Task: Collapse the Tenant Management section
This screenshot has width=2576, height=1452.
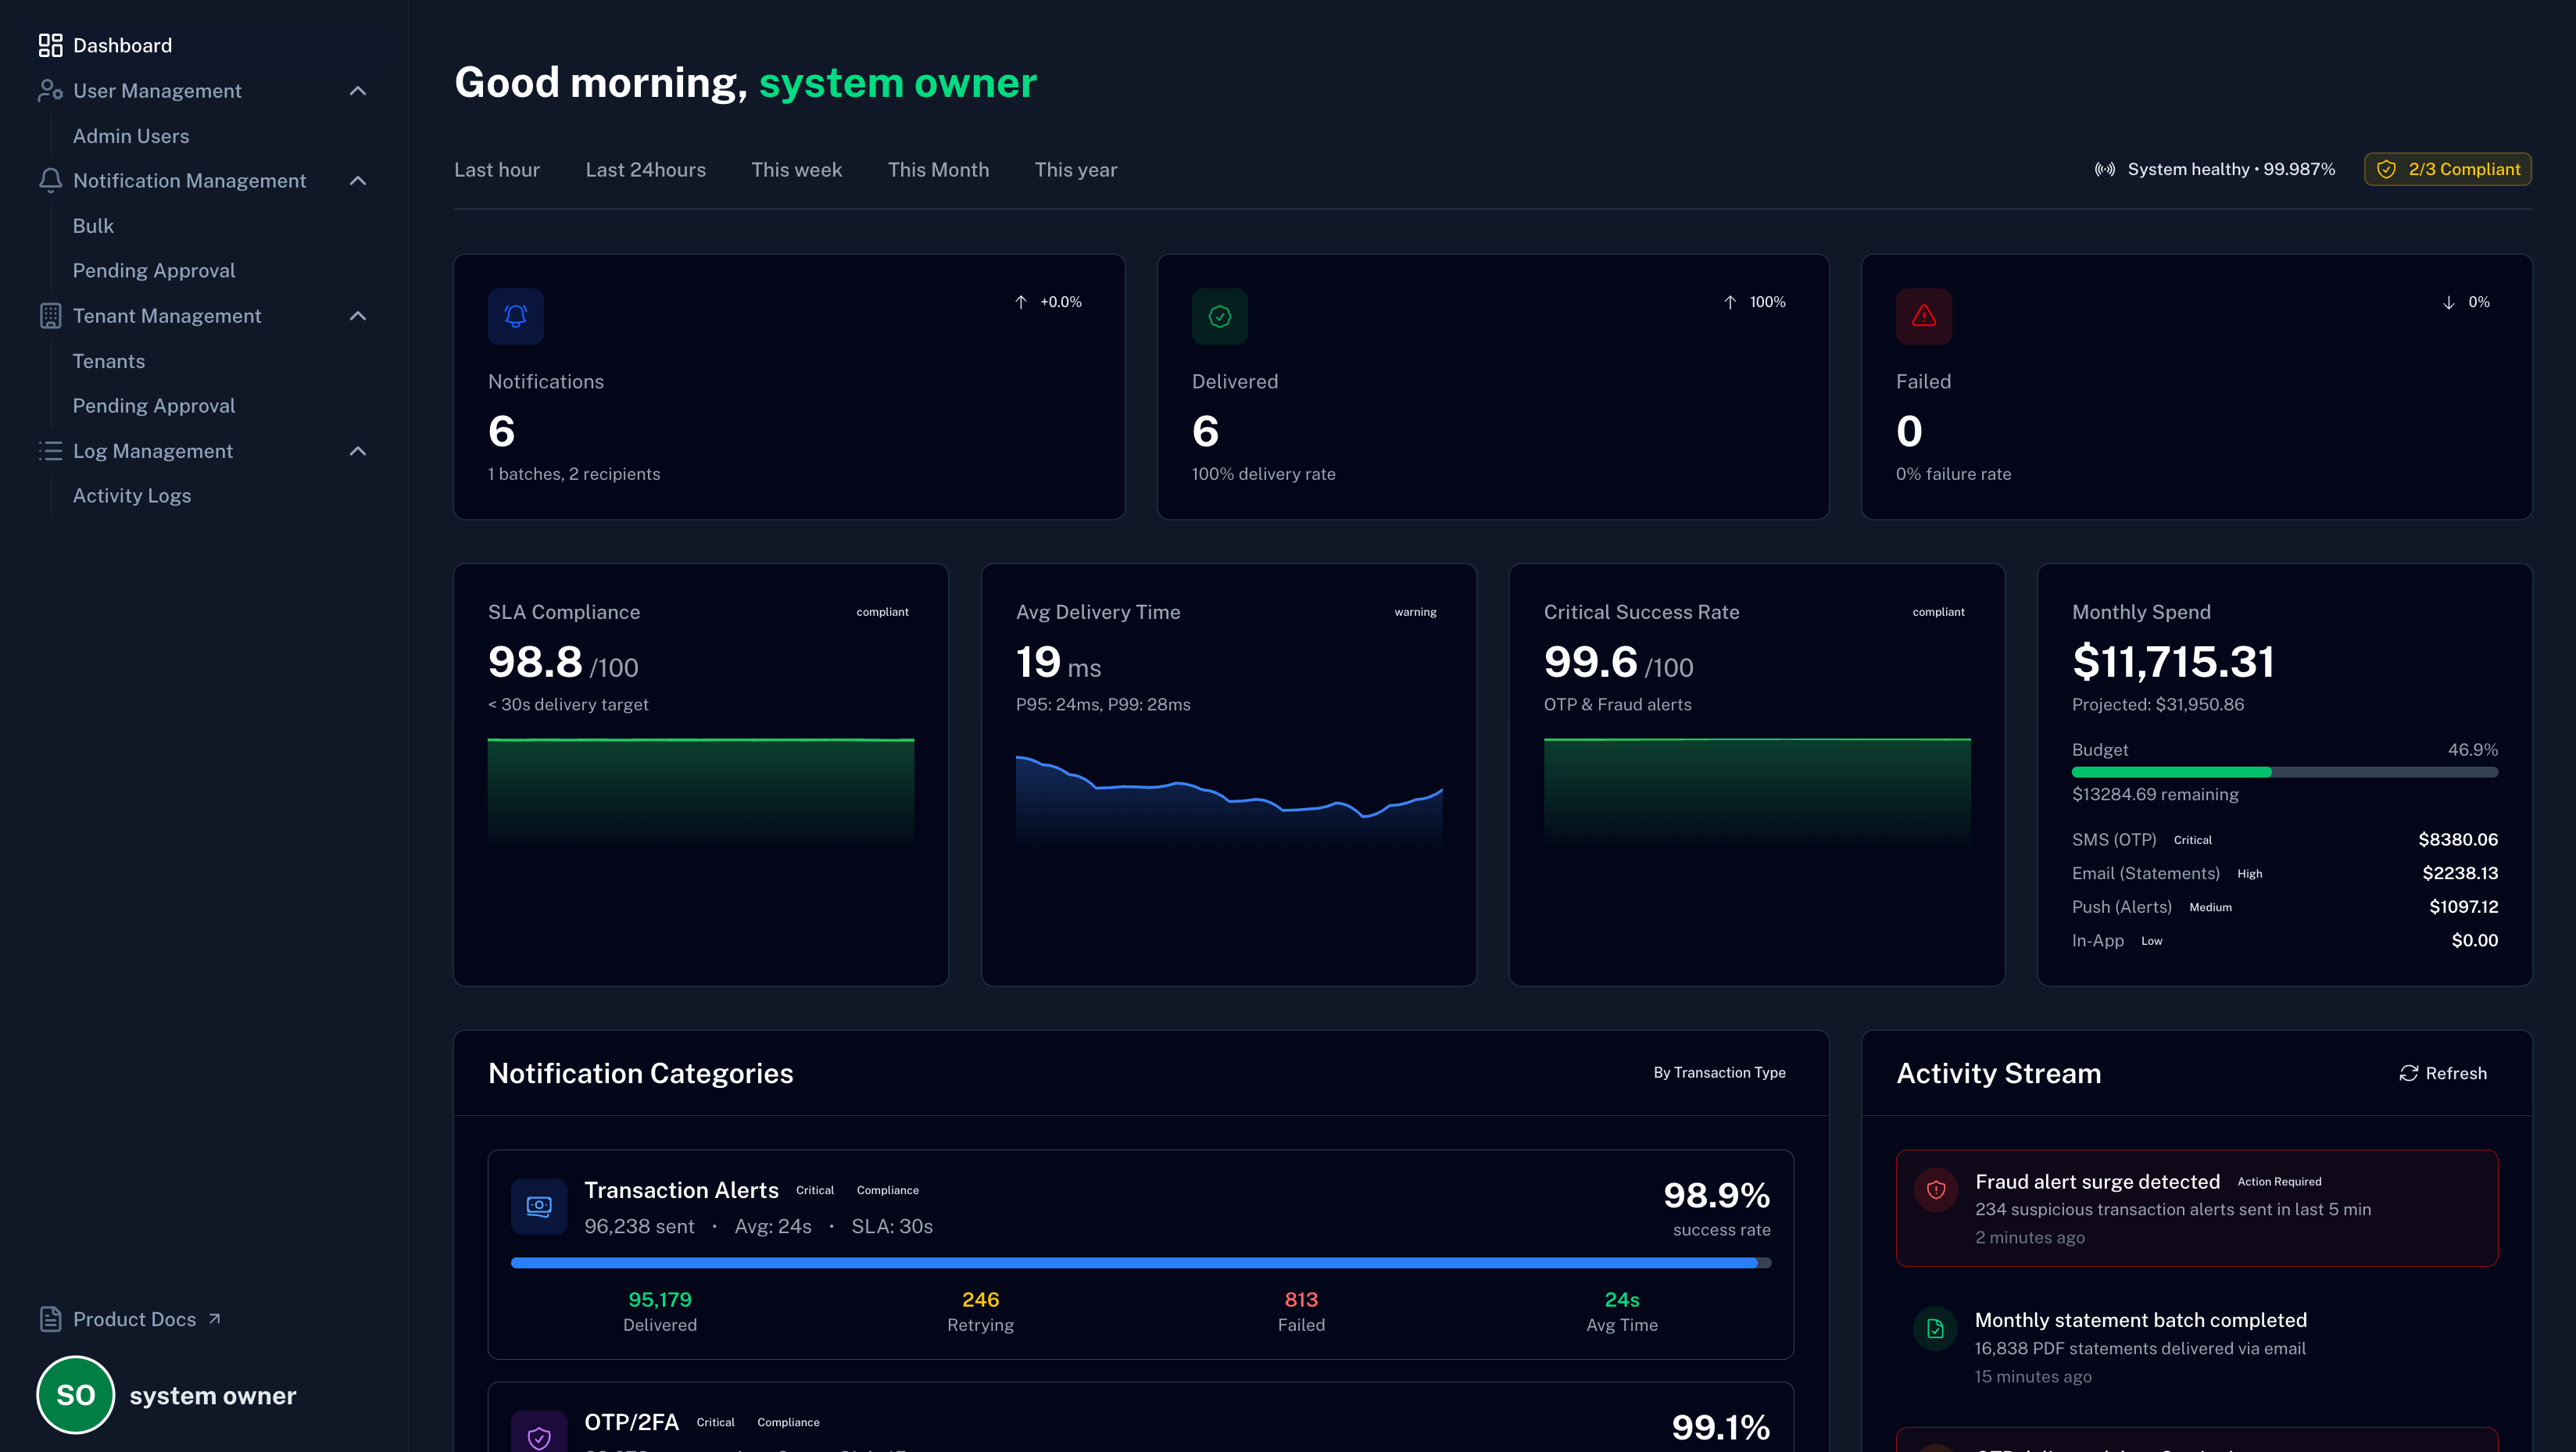Action: point(358,315)
